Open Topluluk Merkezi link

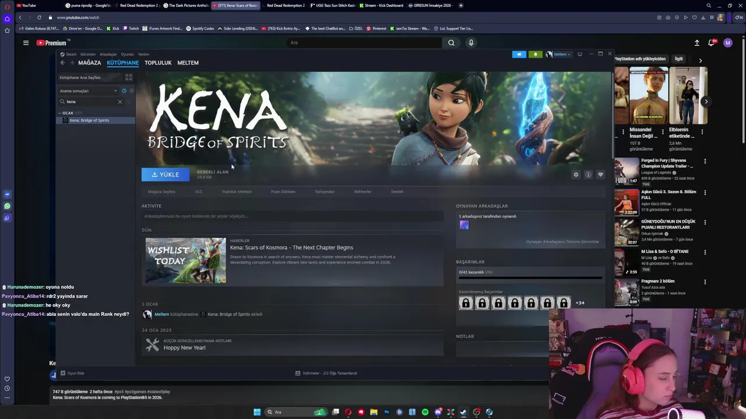pyautogui.click(x=237, y=191)
